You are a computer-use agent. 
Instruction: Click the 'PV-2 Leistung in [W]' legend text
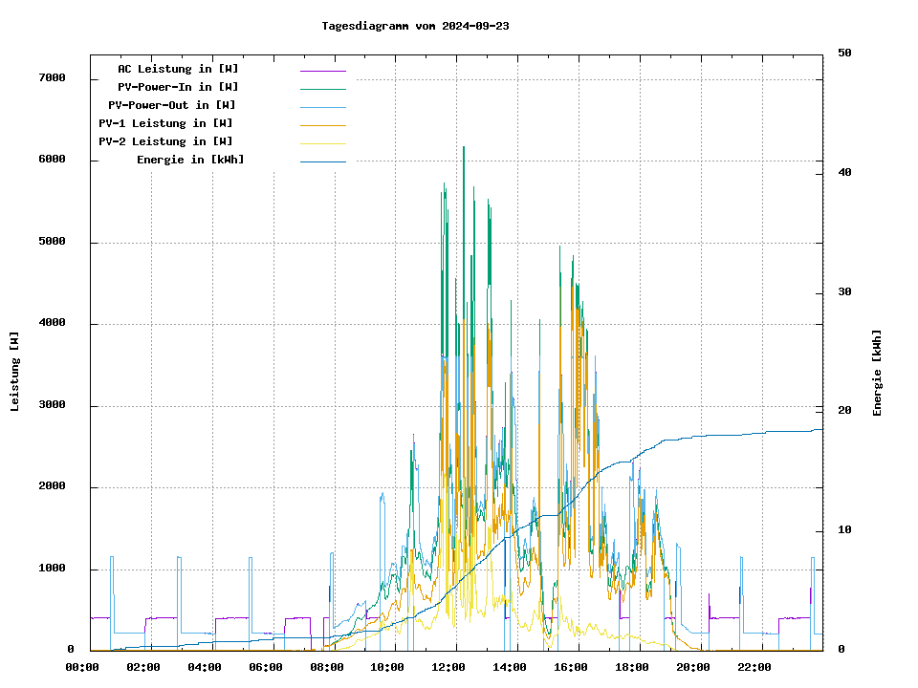tap(165, 141)
